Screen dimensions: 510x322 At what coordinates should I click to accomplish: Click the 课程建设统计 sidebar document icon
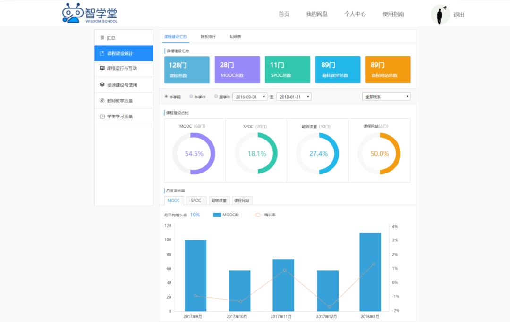tap(102, 53)
